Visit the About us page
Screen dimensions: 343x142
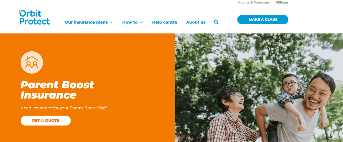(x=196, y=22)
